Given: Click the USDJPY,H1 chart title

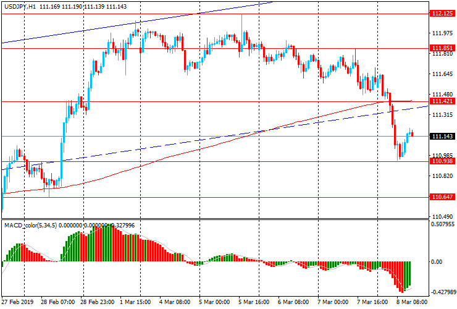Looking at the screenshot, I should pyautogui.click(x=20, y=6).
